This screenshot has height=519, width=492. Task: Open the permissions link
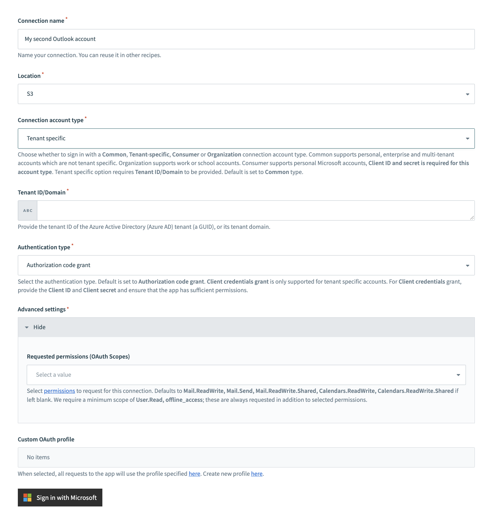coord(59,391)
